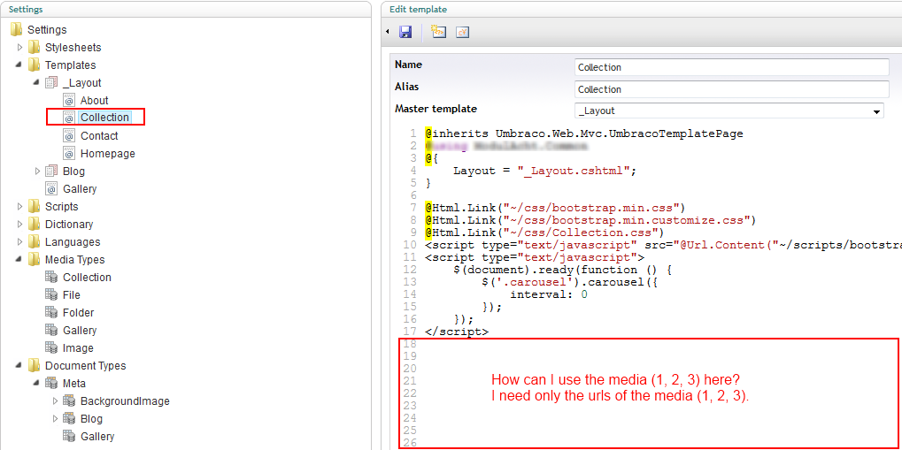Collapse the Templates tree node
902x450 pixels.
[x=20, y=65]
